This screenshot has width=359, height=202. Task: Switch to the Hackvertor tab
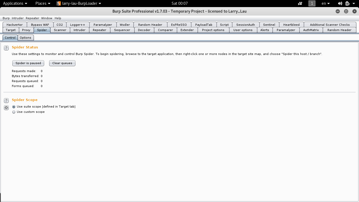[15, 25]
